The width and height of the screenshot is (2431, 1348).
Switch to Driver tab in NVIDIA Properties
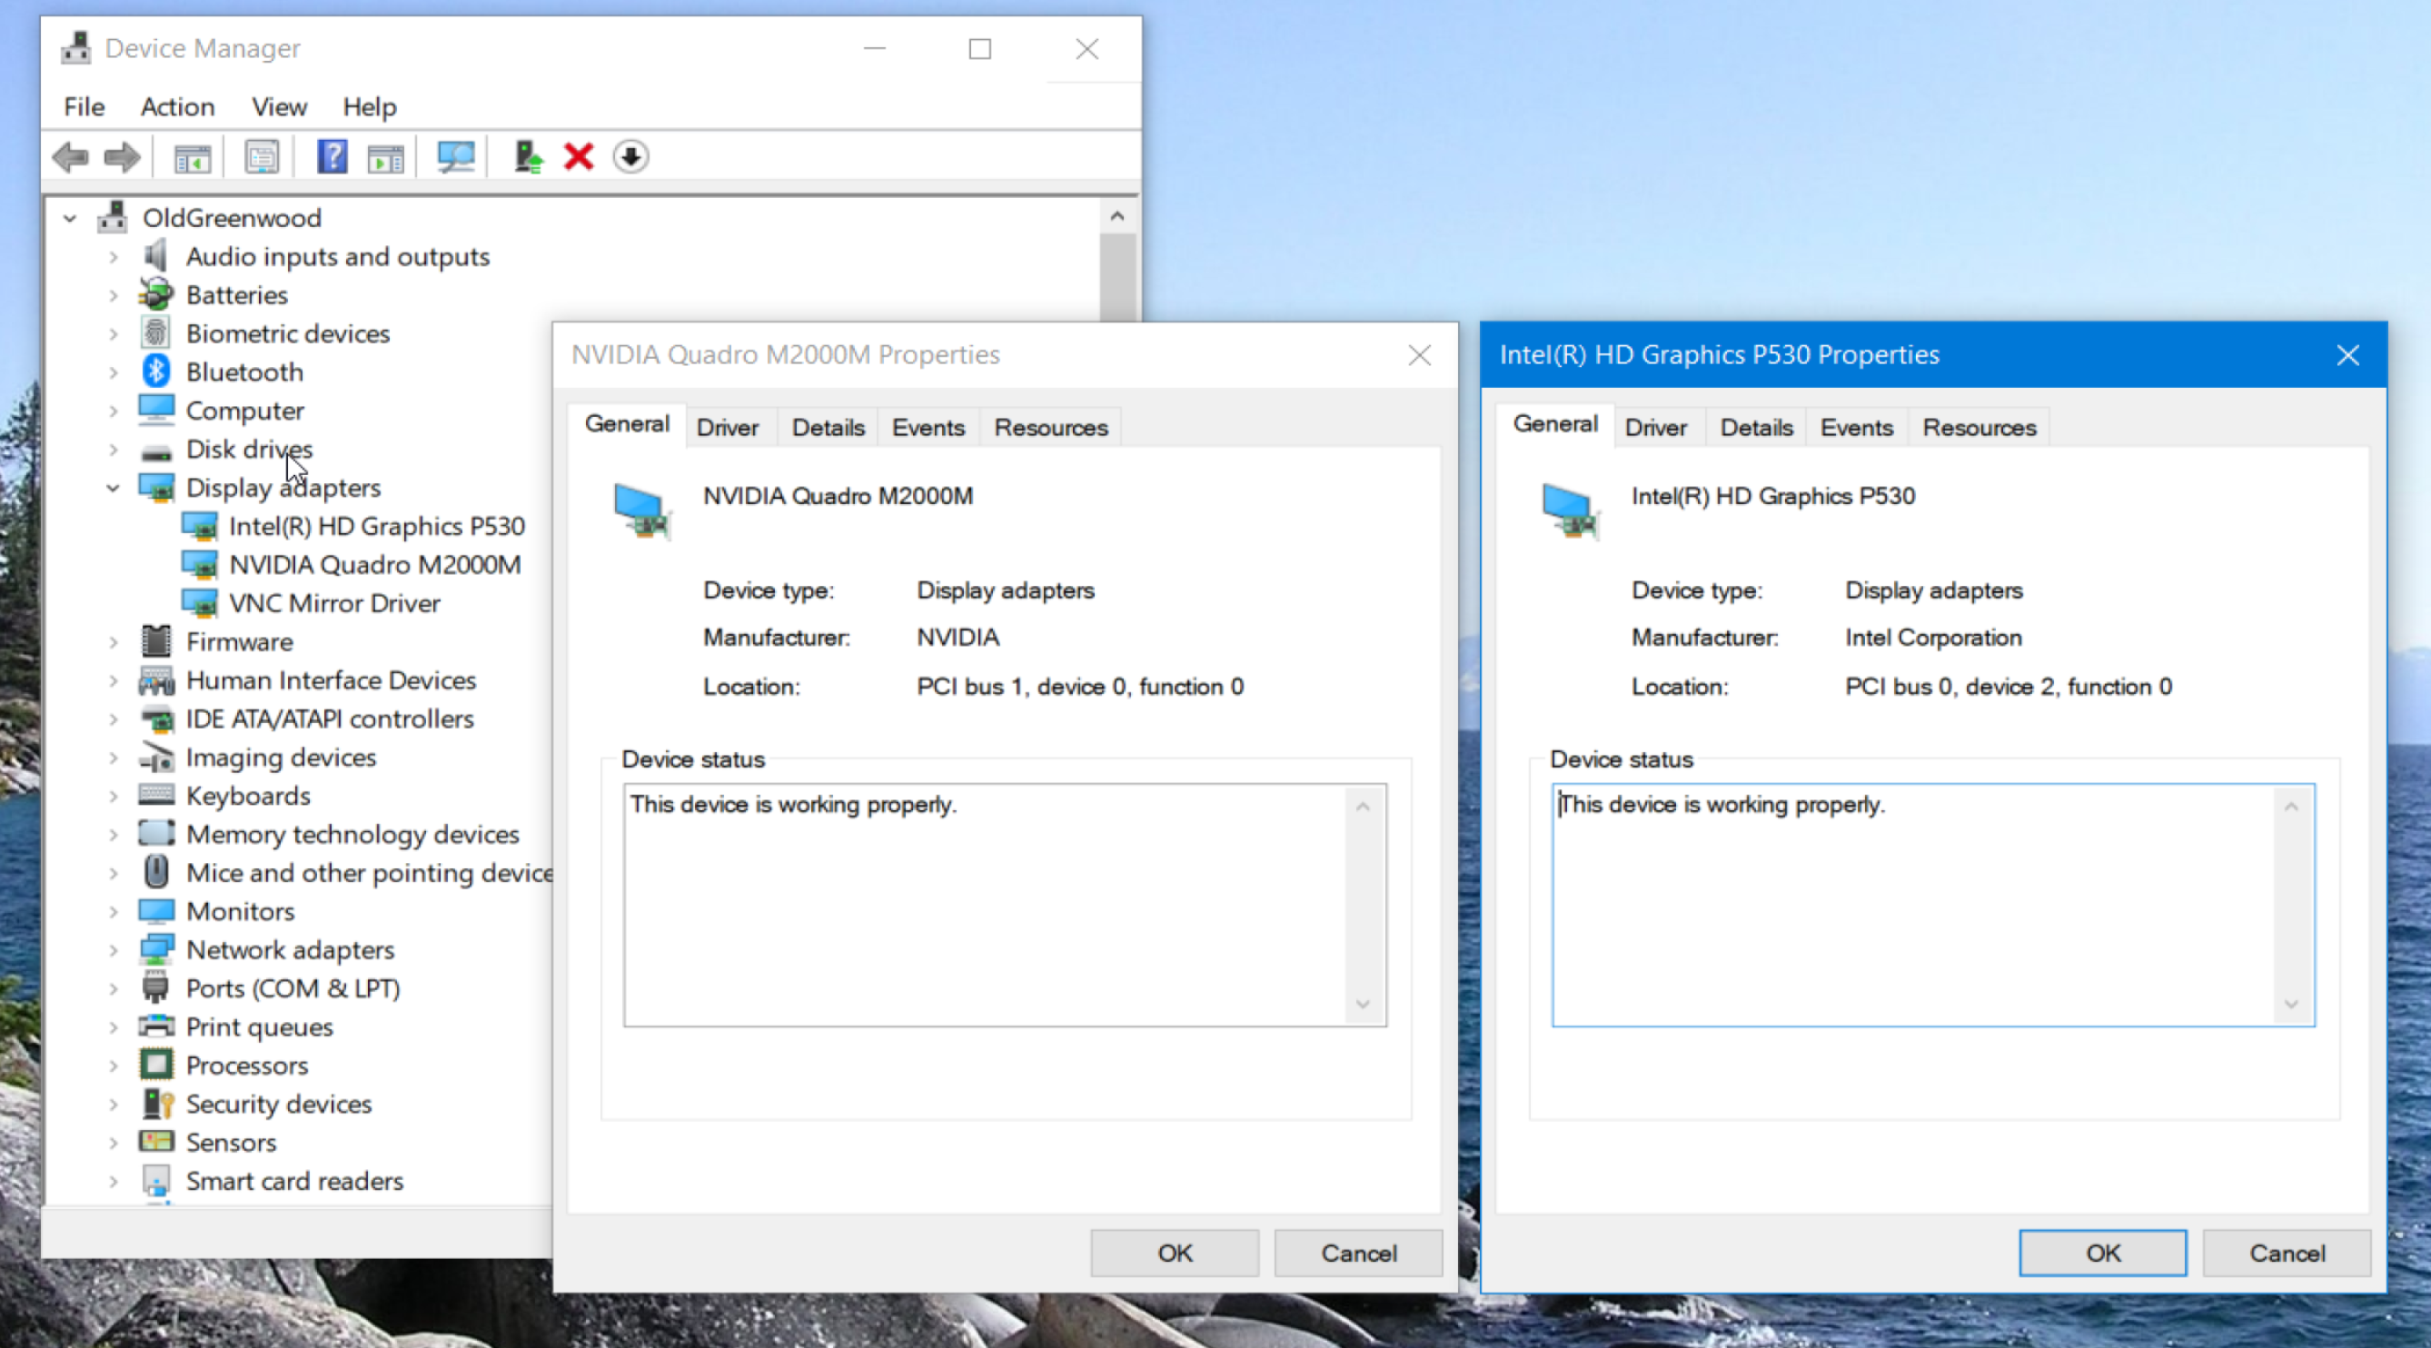728,427
